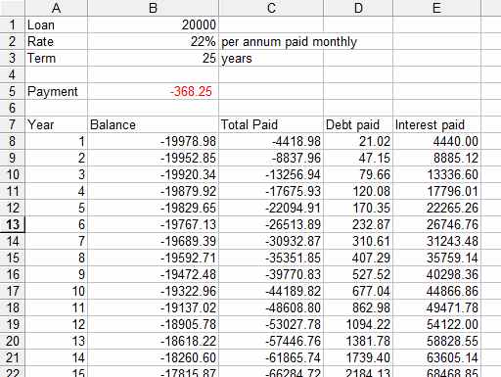Select total paid cell -39770.83
501x377 pixels.
[271, 274]
